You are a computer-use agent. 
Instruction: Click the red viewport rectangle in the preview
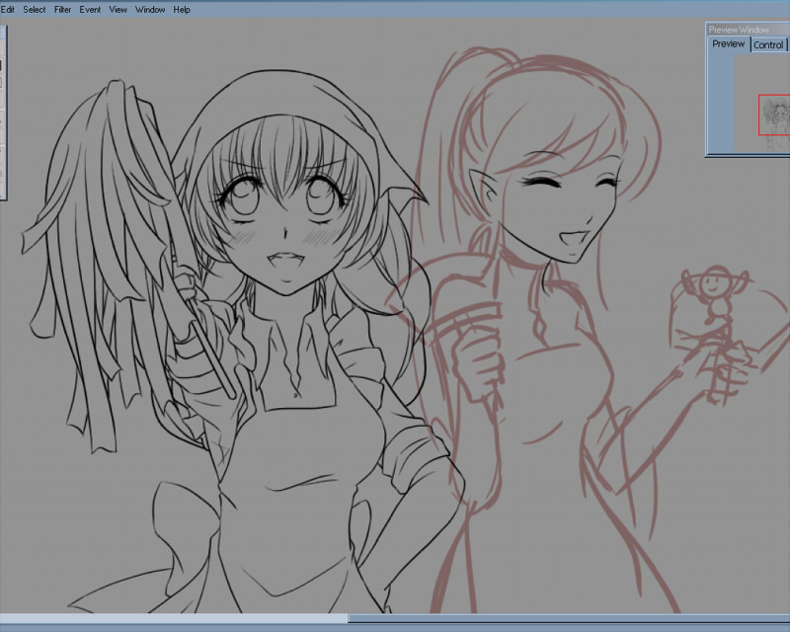click(x=773, y=115)
